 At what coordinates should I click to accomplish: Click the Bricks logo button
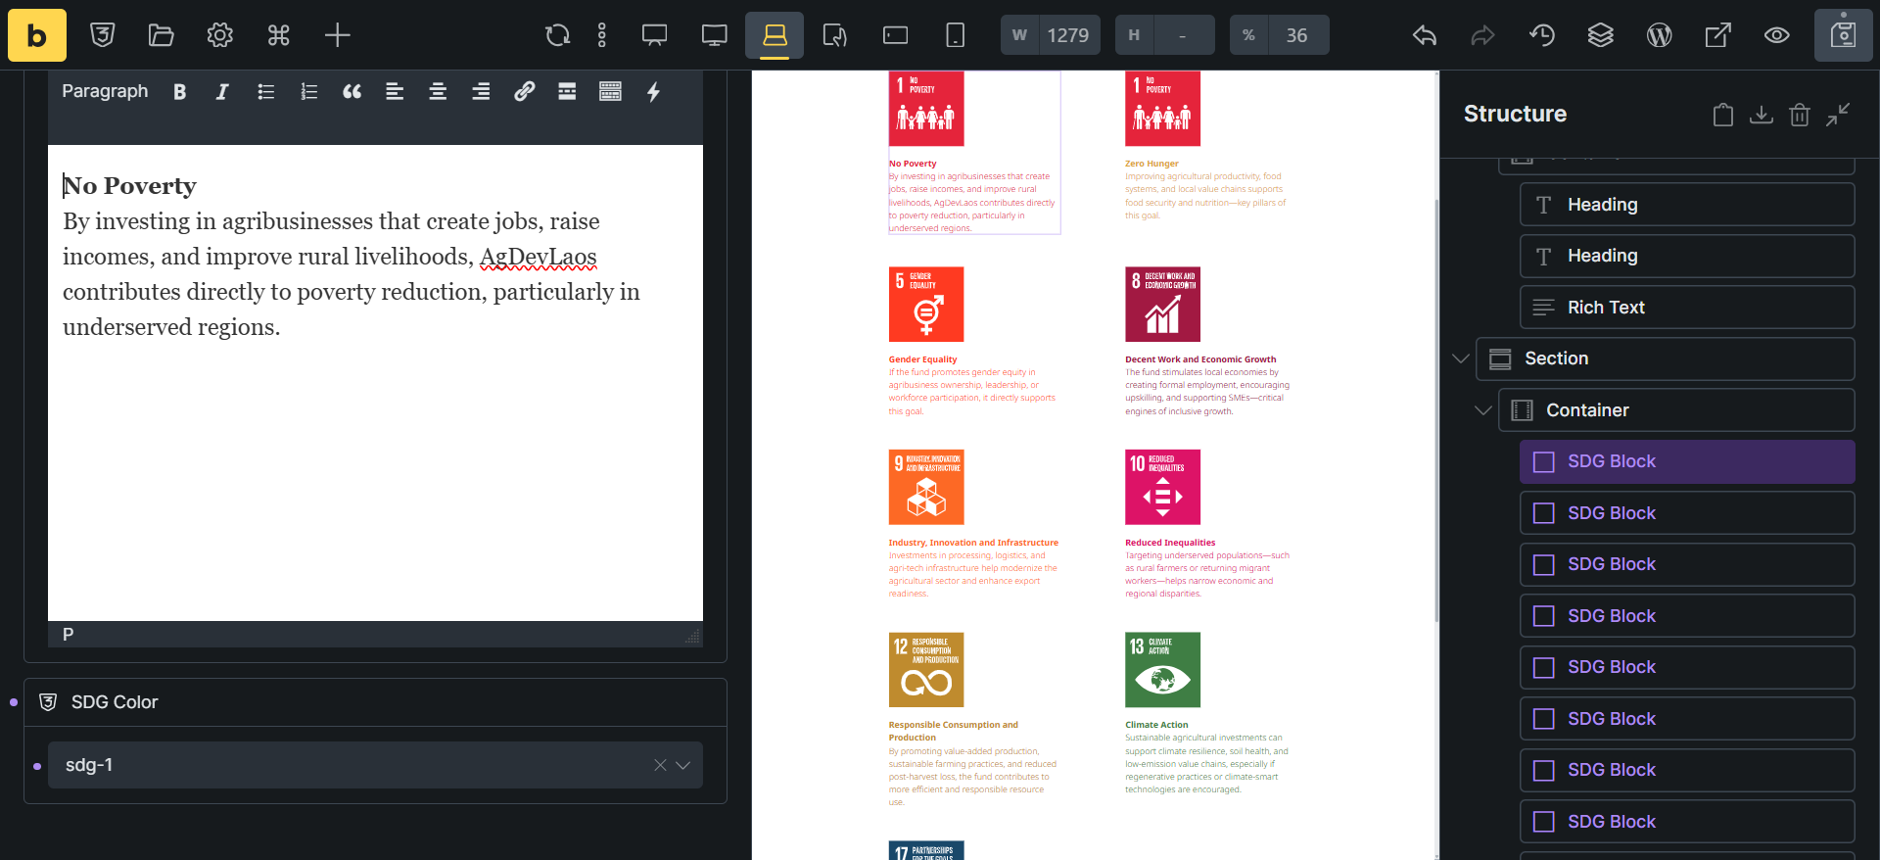tap(37, 35)
